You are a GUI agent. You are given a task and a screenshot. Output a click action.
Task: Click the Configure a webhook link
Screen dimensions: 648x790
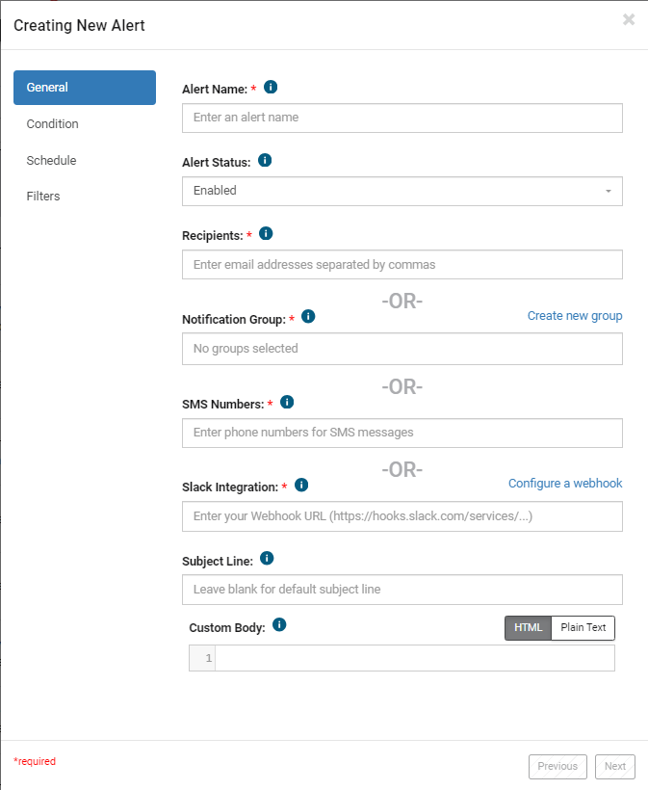[565, 484]
